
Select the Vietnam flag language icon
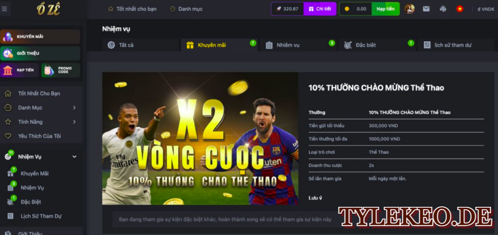(460, 9)
